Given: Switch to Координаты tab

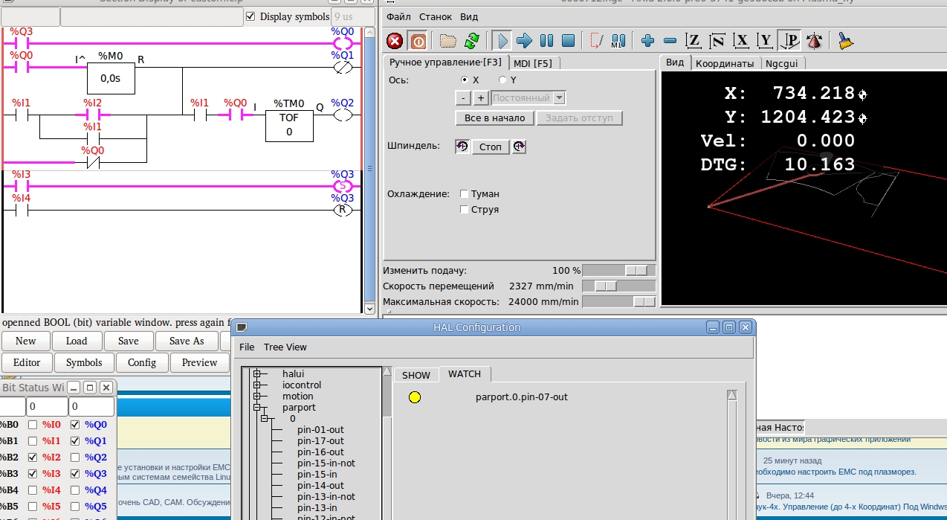Looking at the screenshot, I should [x=725, y=63].
